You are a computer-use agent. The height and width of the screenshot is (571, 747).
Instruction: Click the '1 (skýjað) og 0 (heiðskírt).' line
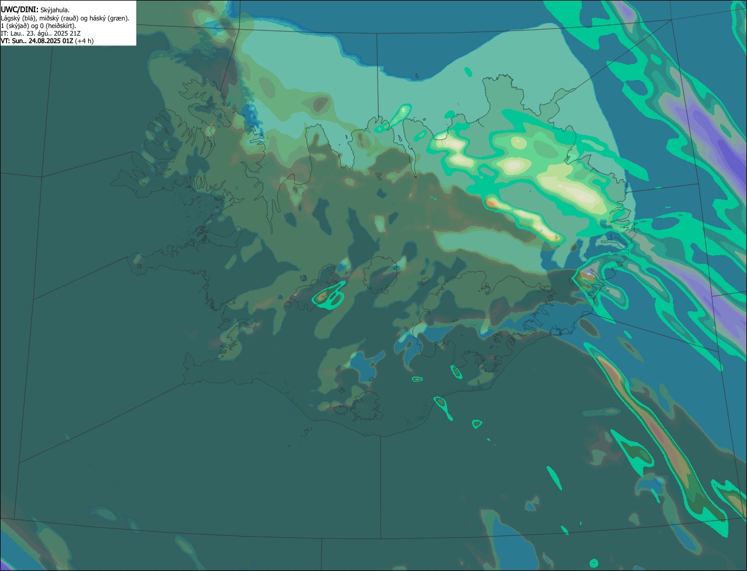coord(39,26)
